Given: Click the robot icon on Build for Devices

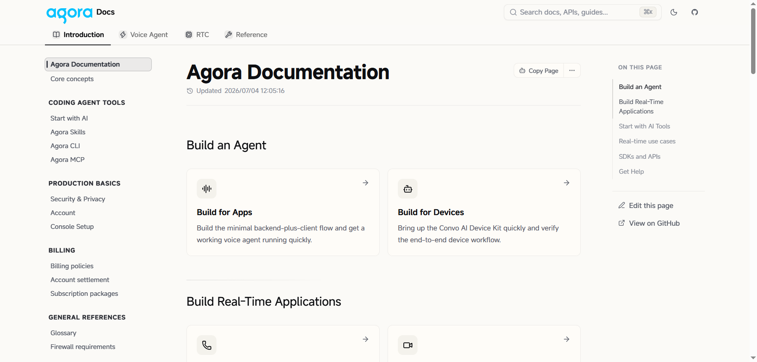Looking at the screenshot, I should click(x=408, y=189).
